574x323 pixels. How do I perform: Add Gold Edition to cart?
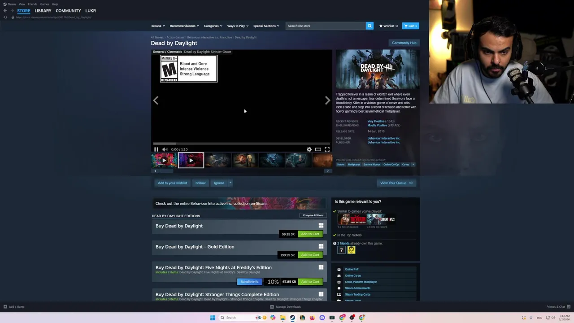click(x=310, y=255)
